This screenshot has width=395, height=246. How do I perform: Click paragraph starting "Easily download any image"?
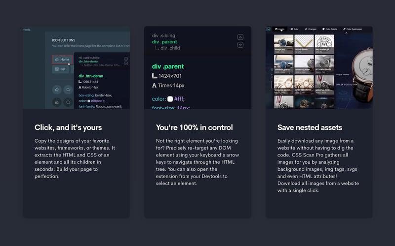click(x=318, y=165)
